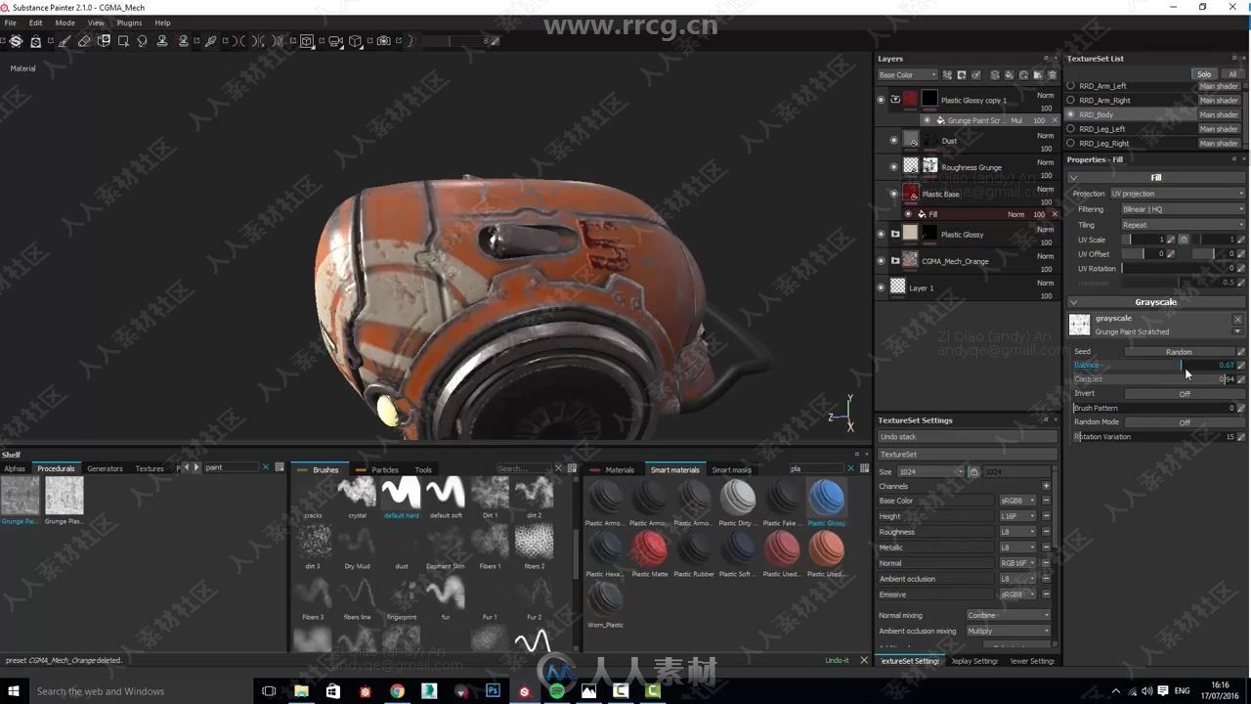Select the Clone stamp tool
The height and width of the screenshot is (704, 1251).
[162, 41]
